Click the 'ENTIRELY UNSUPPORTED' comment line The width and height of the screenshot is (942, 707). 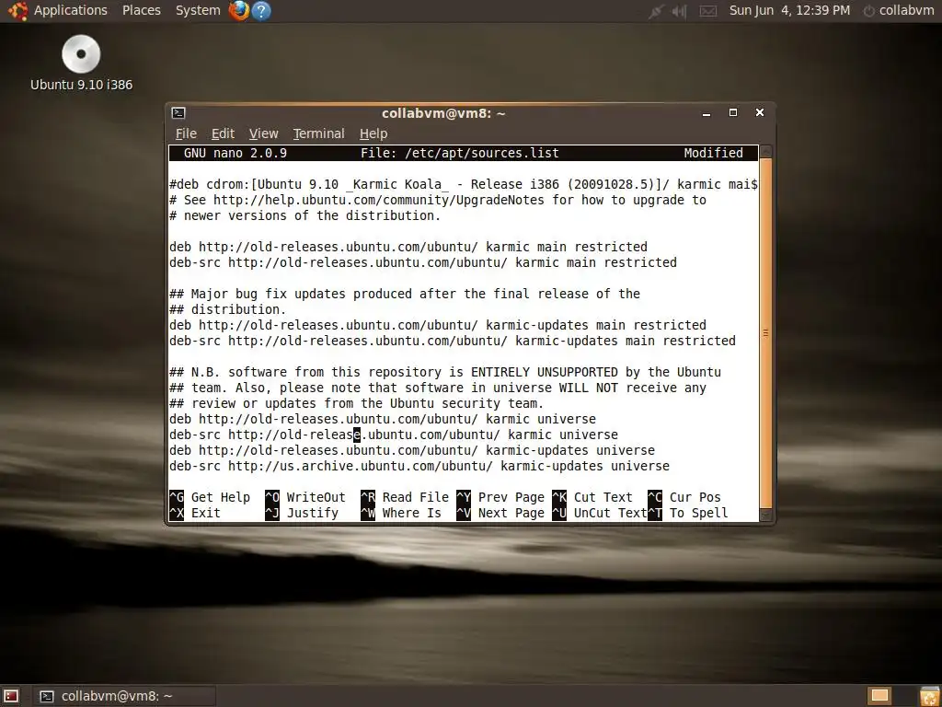click(445, 372)
